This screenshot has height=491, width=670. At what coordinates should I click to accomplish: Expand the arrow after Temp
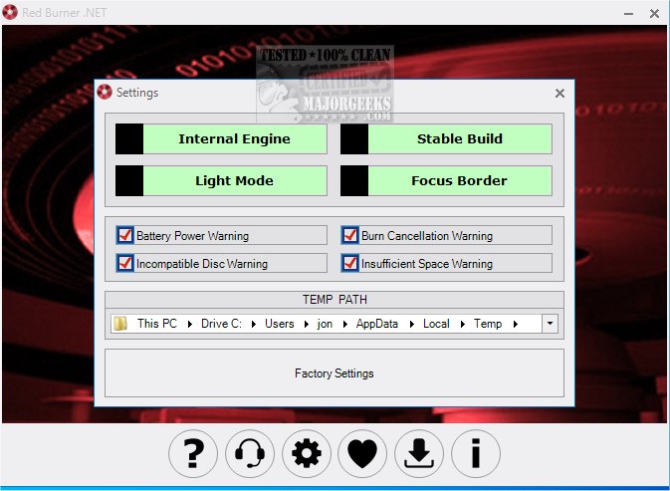point(516,324)
